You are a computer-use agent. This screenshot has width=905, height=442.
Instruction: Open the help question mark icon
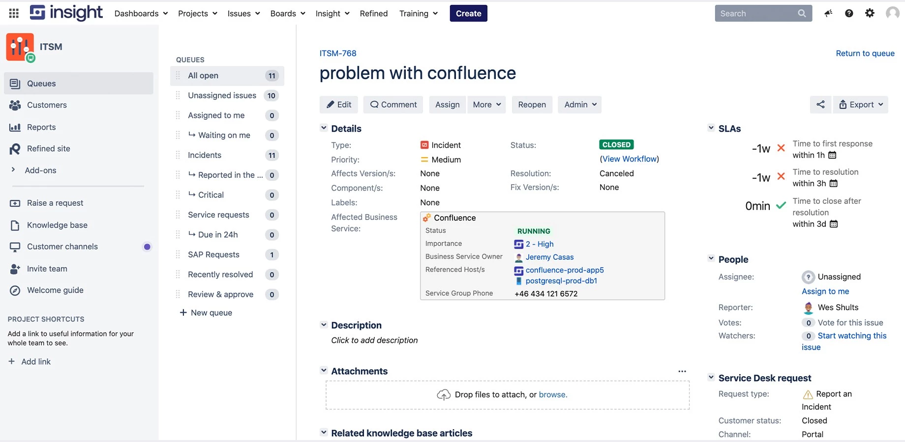tap(849, 13)
